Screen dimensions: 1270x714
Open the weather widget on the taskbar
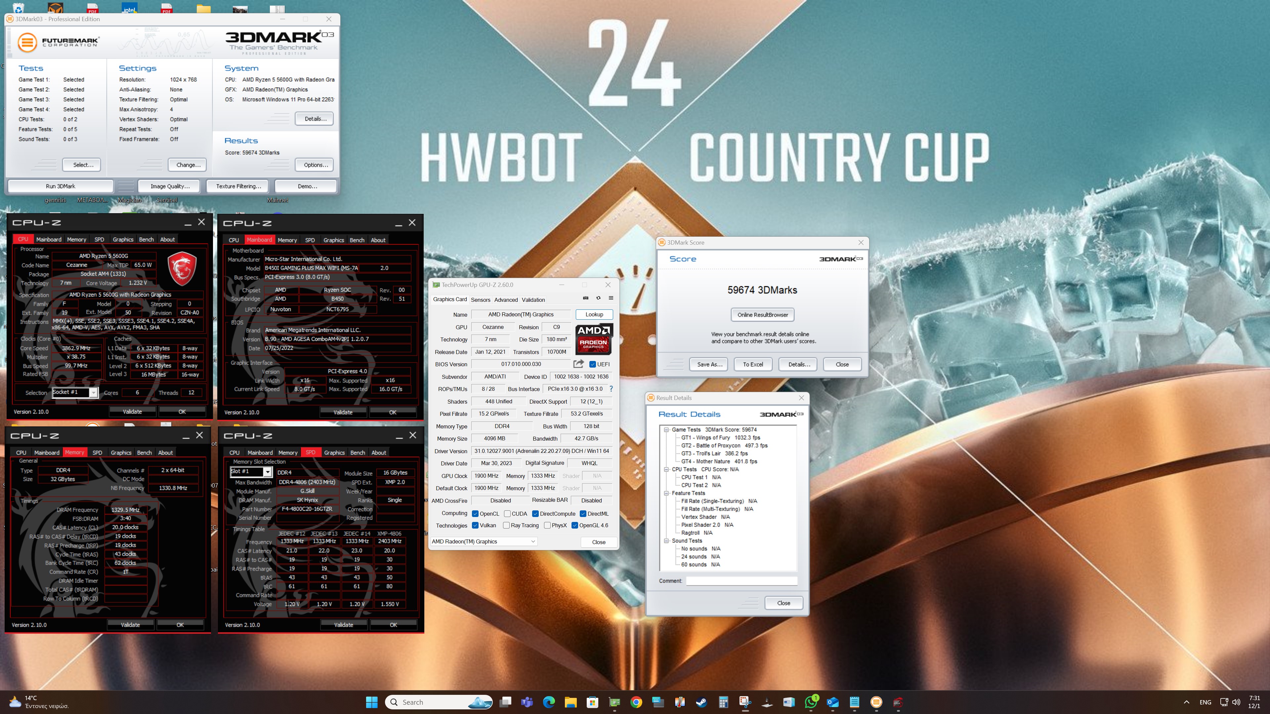click(x=39, y=702)
